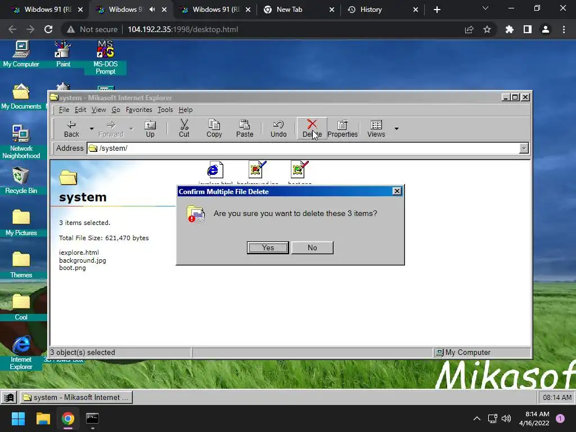This screenshot has height=432, width=576.
Task: Reload the page in Chrome
Action: (48, 29)
